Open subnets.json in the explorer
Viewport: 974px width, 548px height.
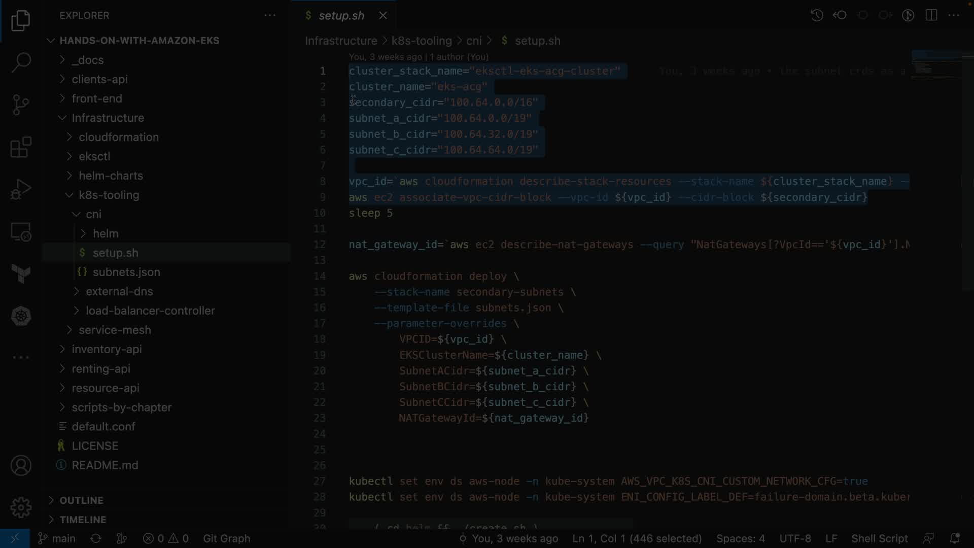click(x=126, y=272)
